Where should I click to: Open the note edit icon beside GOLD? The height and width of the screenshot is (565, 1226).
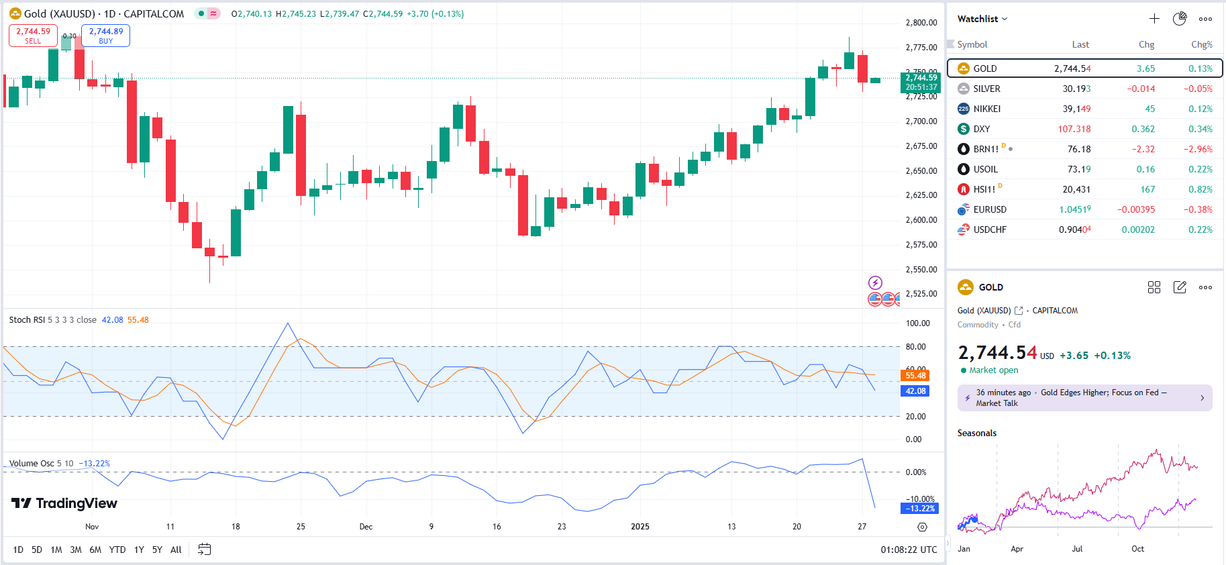coord(1180,287)
